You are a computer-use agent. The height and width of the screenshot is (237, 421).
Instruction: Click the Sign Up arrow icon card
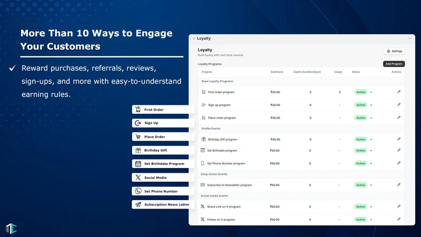138,123
